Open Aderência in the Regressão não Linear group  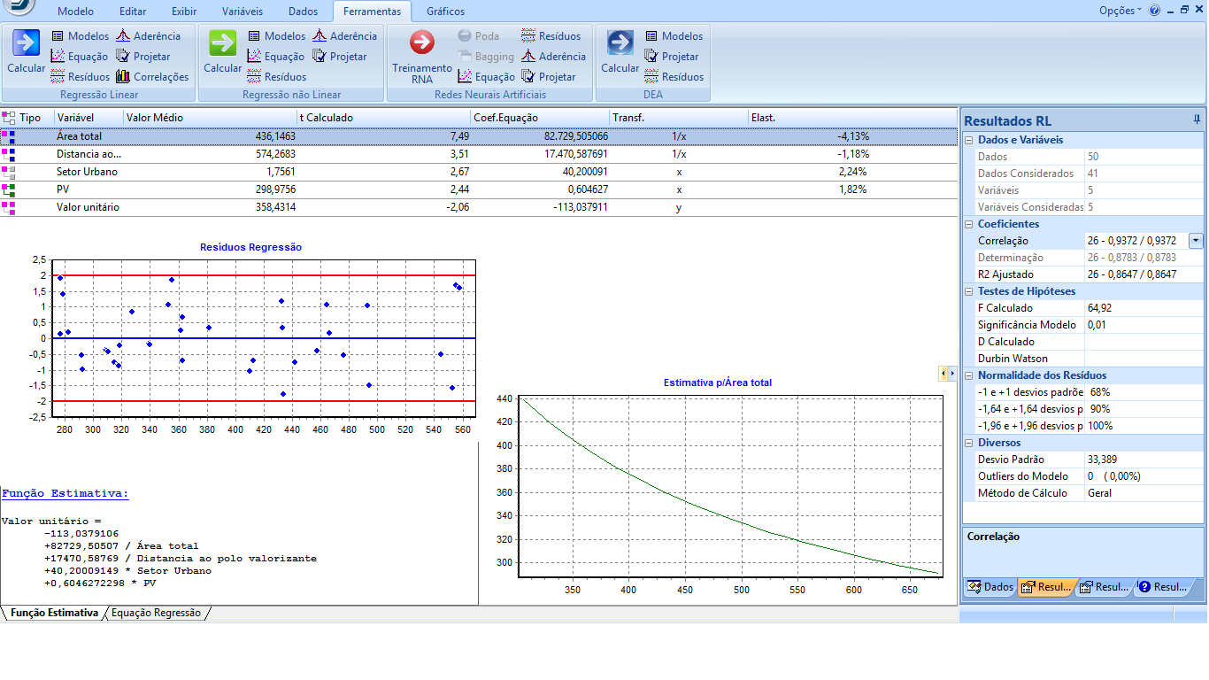coord(344,36)
